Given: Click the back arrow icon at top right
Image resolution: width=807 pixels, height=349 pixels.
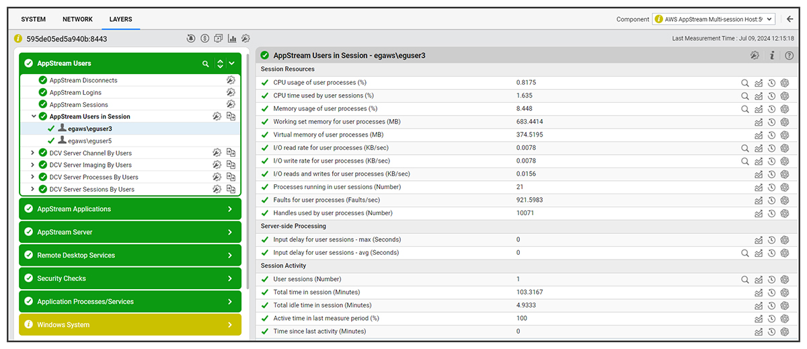Looking at the screenshot, I should (x=790, y=20).
